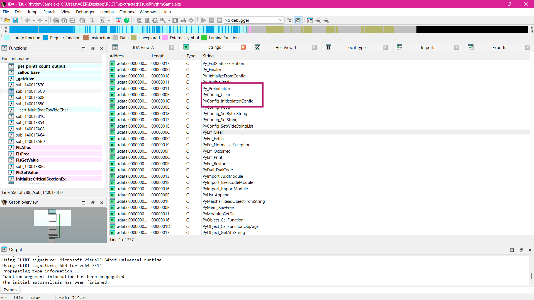Jump forward with the right arrow
The image size is (534, 300).
tap(40, 20)
